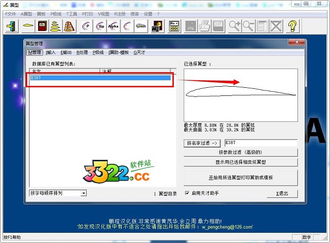330x243 pixels.
Task: Close the 翼型管理 dialog
Action: coord(297,42)
